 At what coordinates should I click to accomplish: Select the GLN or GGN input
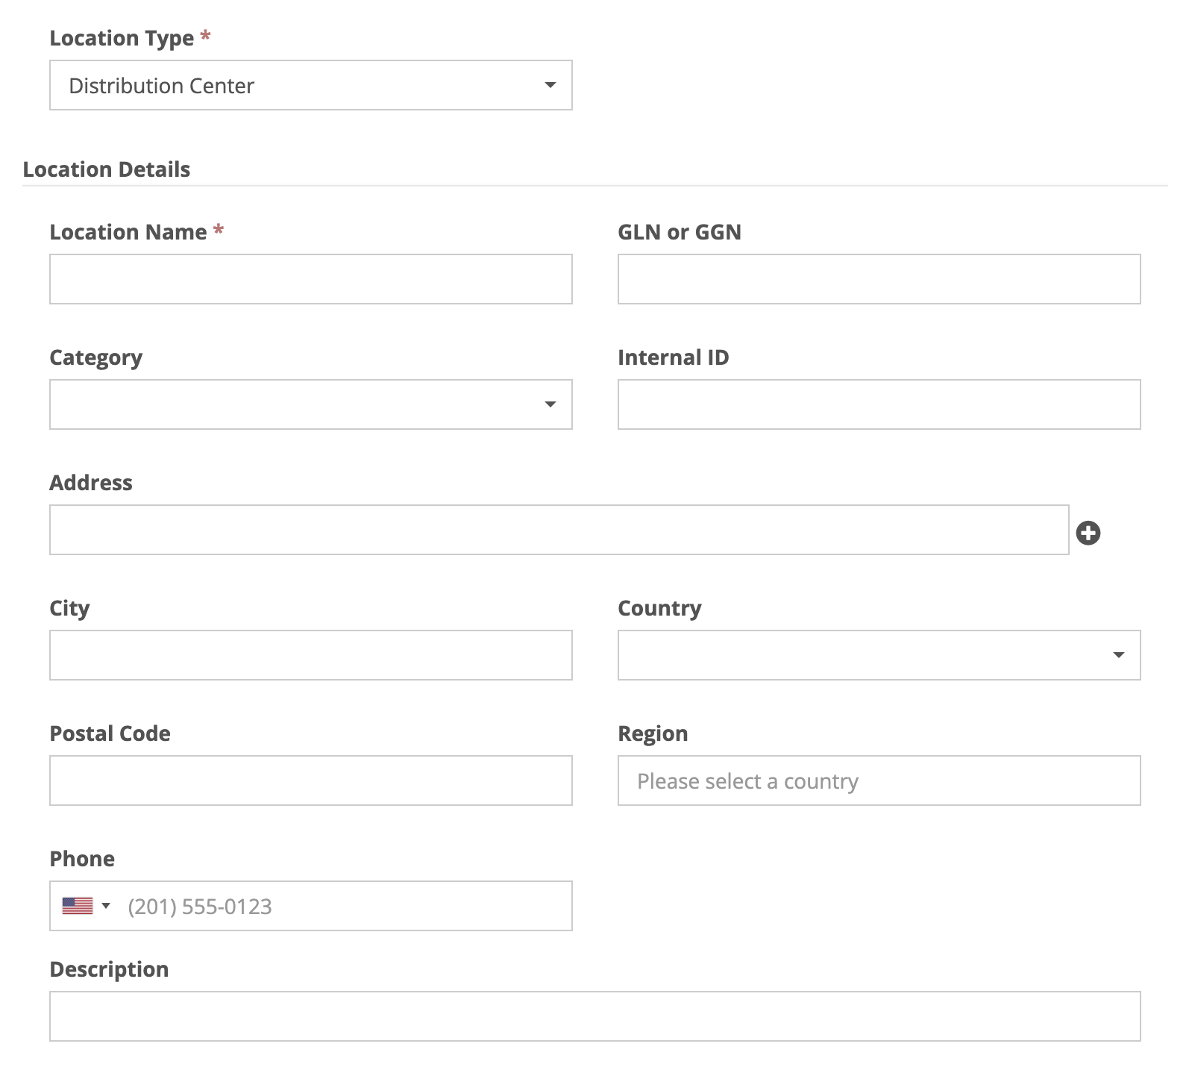[879, 279]
